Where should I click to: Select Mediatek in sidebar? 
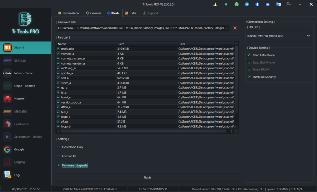coord(25,112)
